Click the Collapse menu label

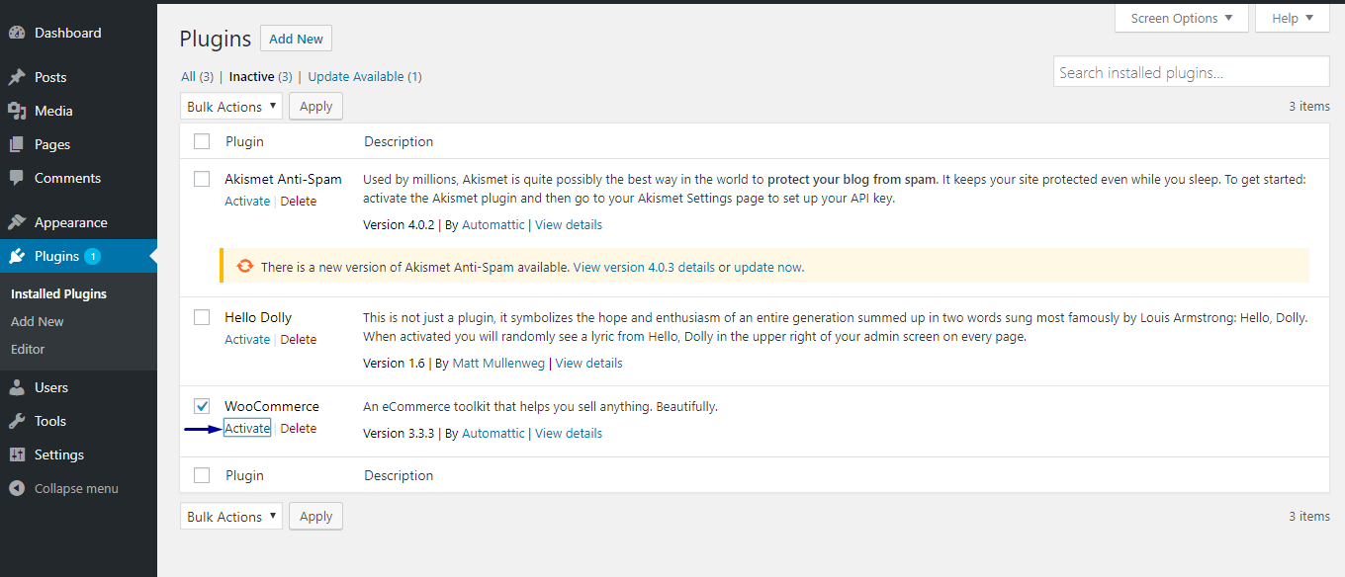point(76,488)
